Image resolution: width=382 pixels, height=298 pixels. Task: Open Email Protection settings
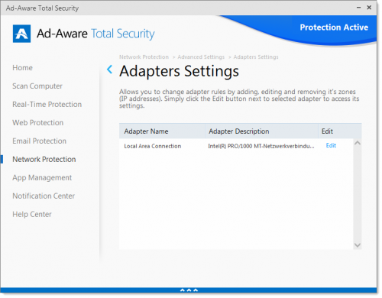[x=40, y=141]
